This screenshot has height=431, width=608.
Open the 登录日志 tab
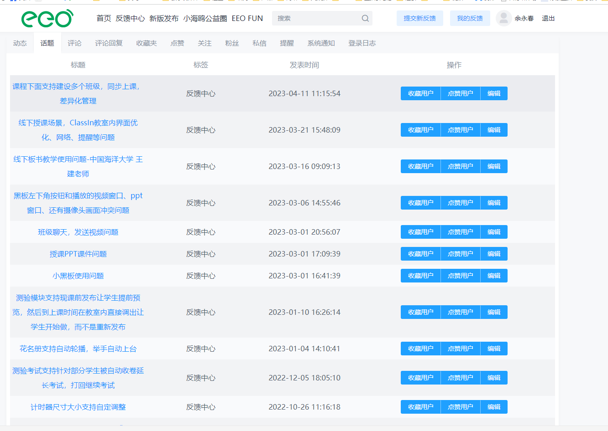click(362, 43)
